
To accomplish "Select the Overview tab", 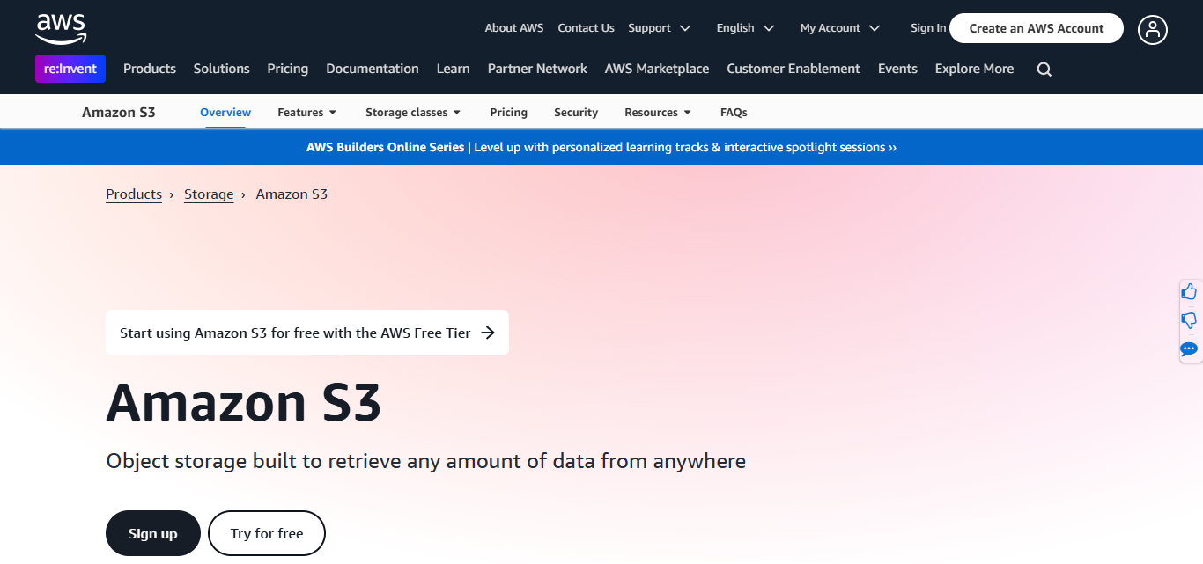I will pos(225,113).
